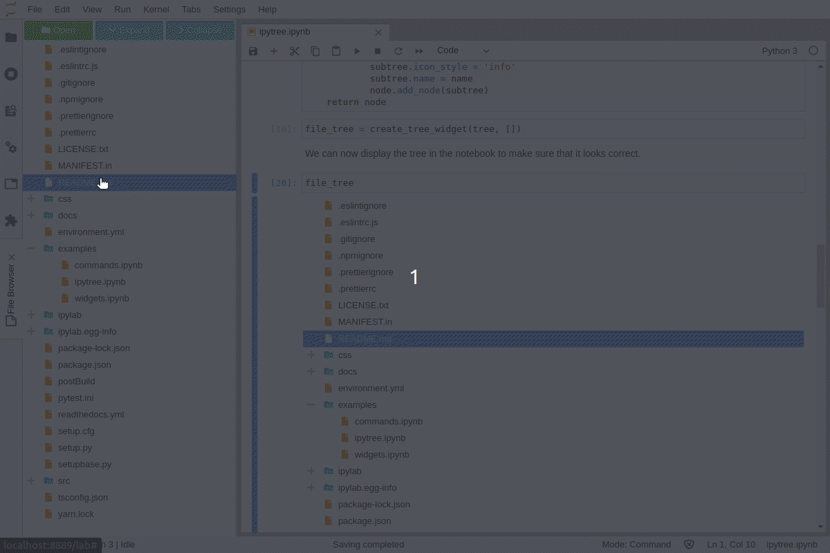Close the ipytree.ipynb tab

(x=378, y=32)
